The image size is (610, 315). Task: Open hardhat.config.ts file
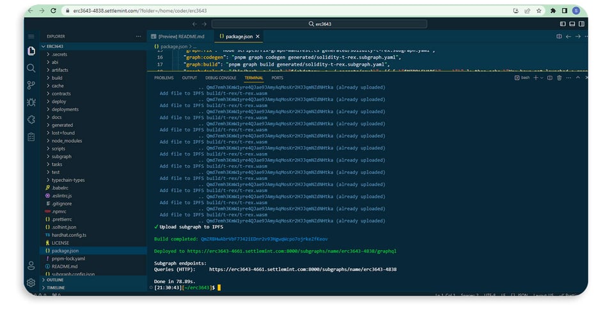[93, 235]
